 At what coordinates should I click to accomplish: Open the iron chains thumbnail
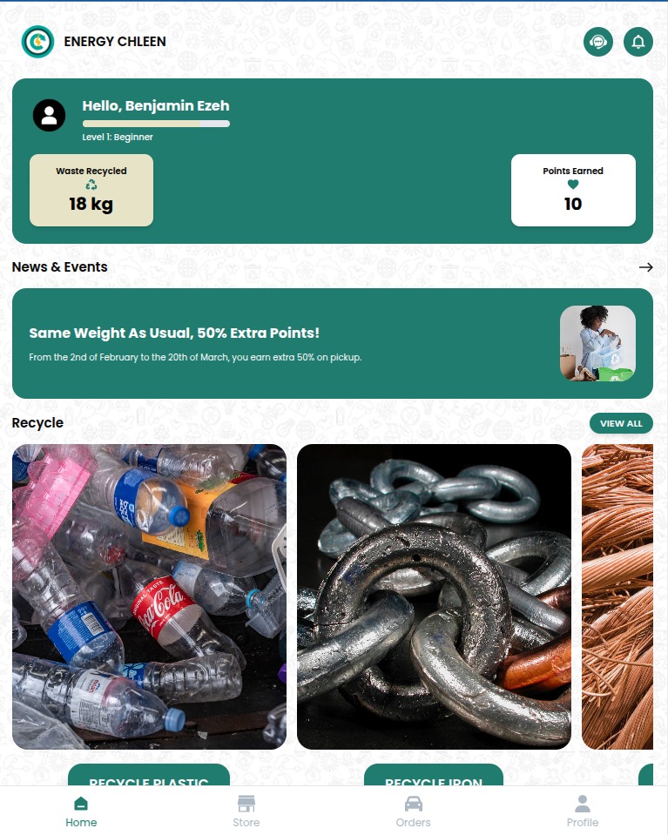click(x=434, y=596)
